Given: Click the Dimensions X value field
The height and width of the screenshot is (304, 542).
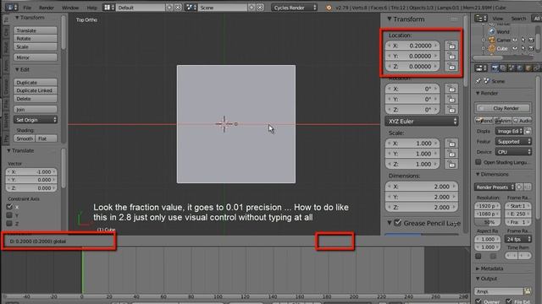Looking at the screenshot, I should [422, 187].
